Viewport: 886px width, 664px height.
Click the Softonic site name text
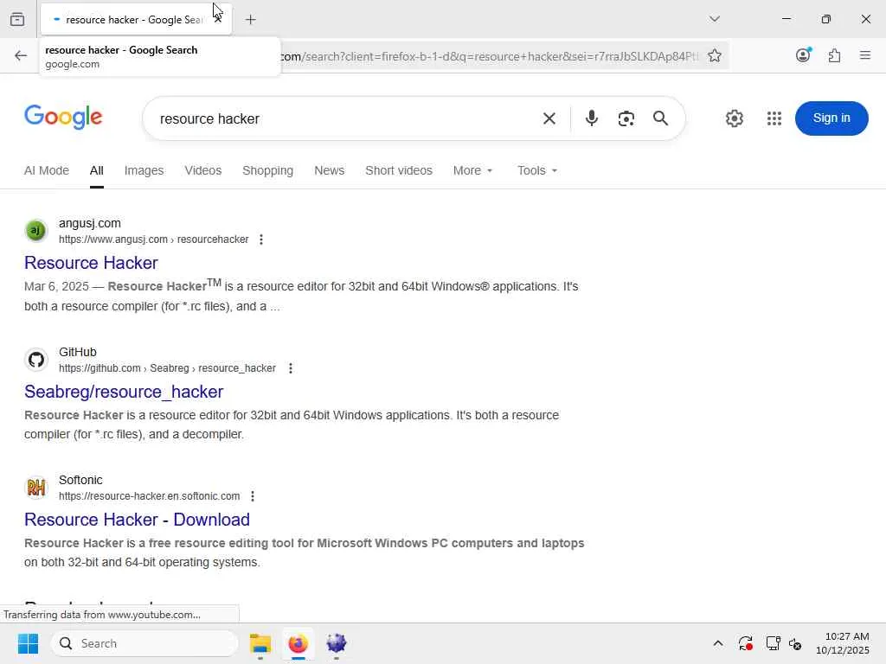pos(80,480)
